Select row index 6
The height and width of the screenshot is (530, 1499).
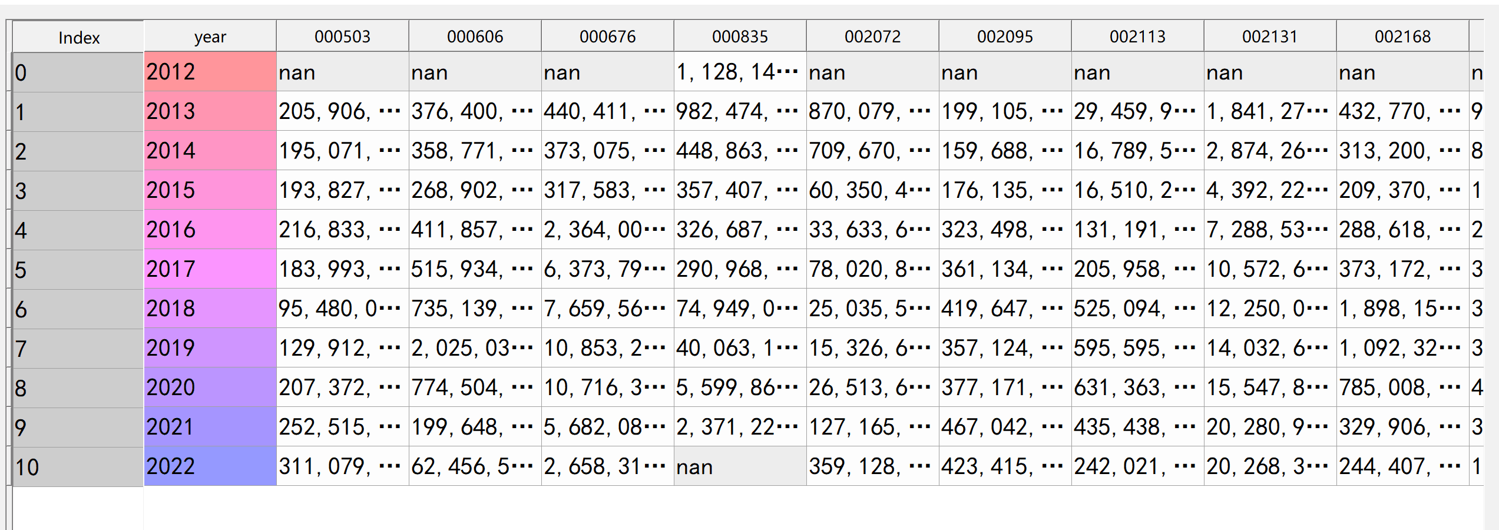click(78, 309)
